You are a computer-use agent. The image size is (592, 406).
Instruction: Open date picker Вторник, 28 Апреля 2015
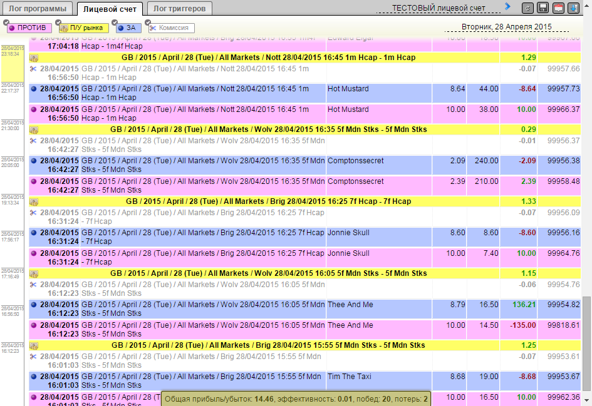coord(506,27)
